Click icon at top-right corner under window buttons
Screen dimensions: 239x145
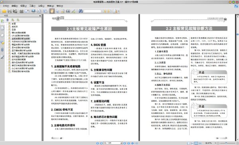point(236,6)
